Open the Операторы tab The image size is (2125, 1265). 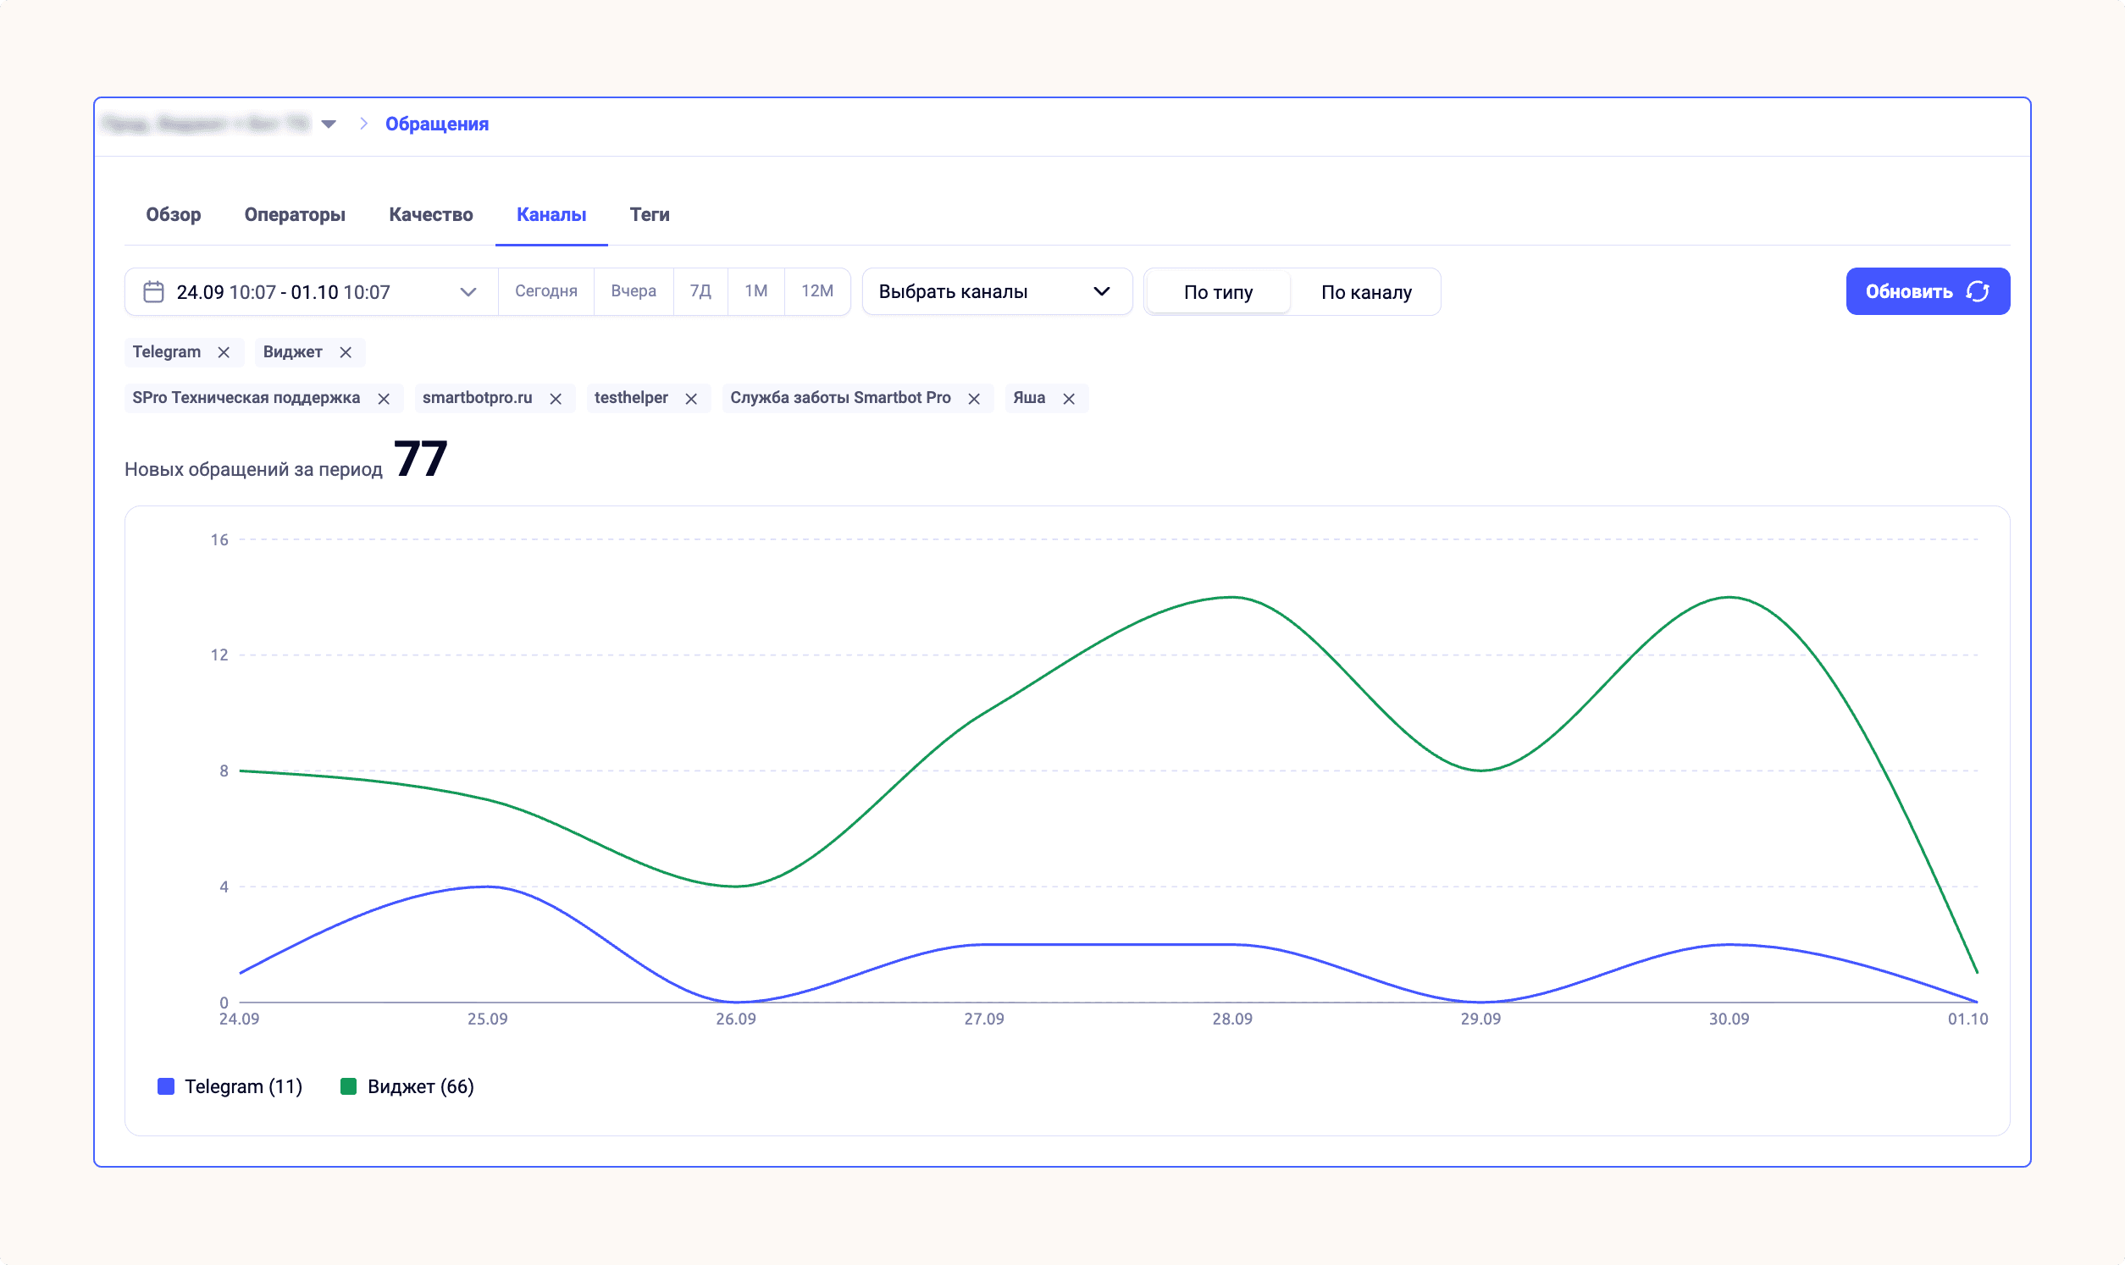click(x=295, y=215)
